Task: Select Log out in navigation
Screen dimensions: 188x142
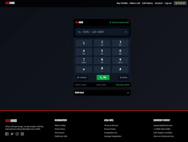Action: [168, 3]
